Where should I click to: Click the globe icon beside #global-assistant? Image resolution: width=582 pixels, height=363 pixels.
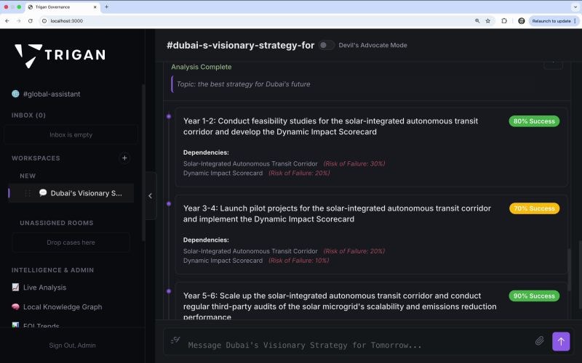pos(15,94)
